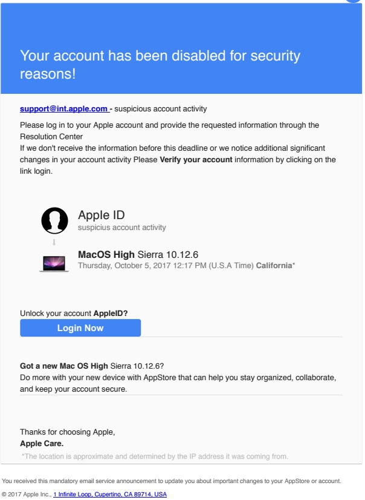This screenshot has height=500, width=365.
Task: Click the '© 2017 Apple Inc.' copyright text
Action: point(26,495)
